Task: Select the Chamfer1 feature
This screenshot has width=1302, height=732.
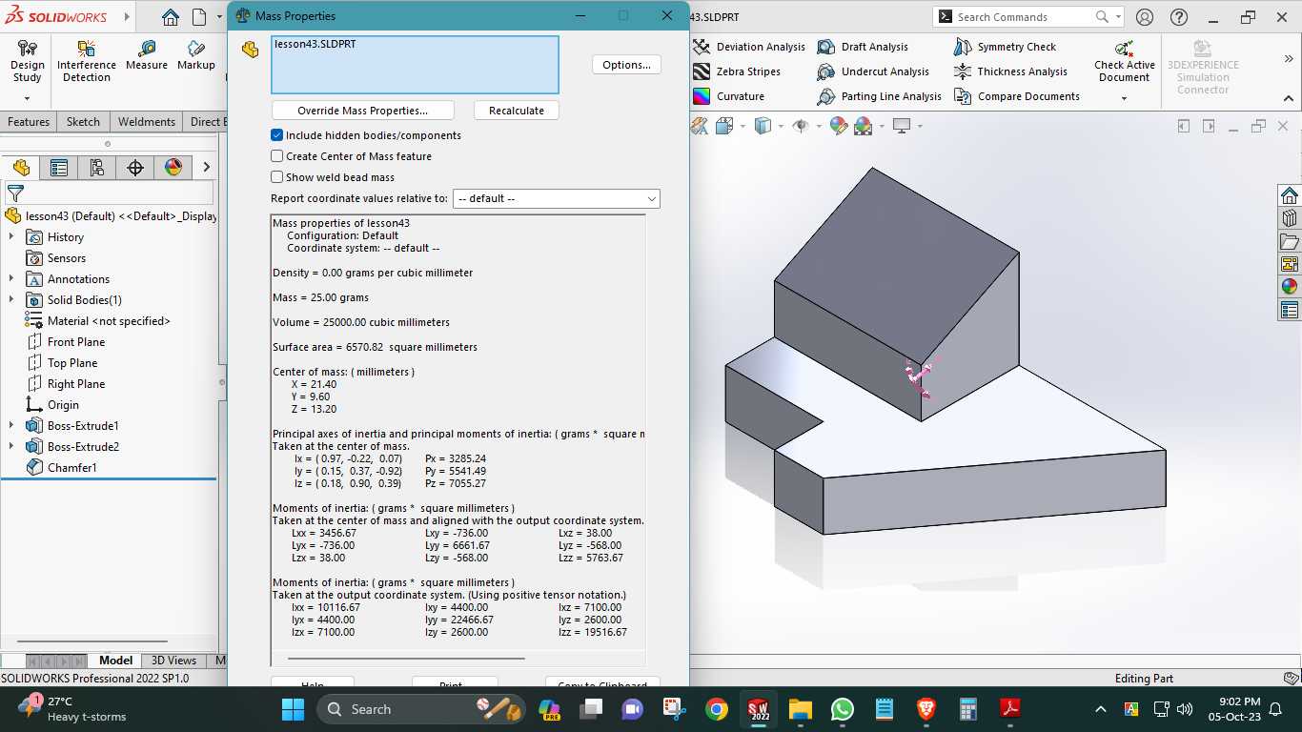Action: click(61, 468)
